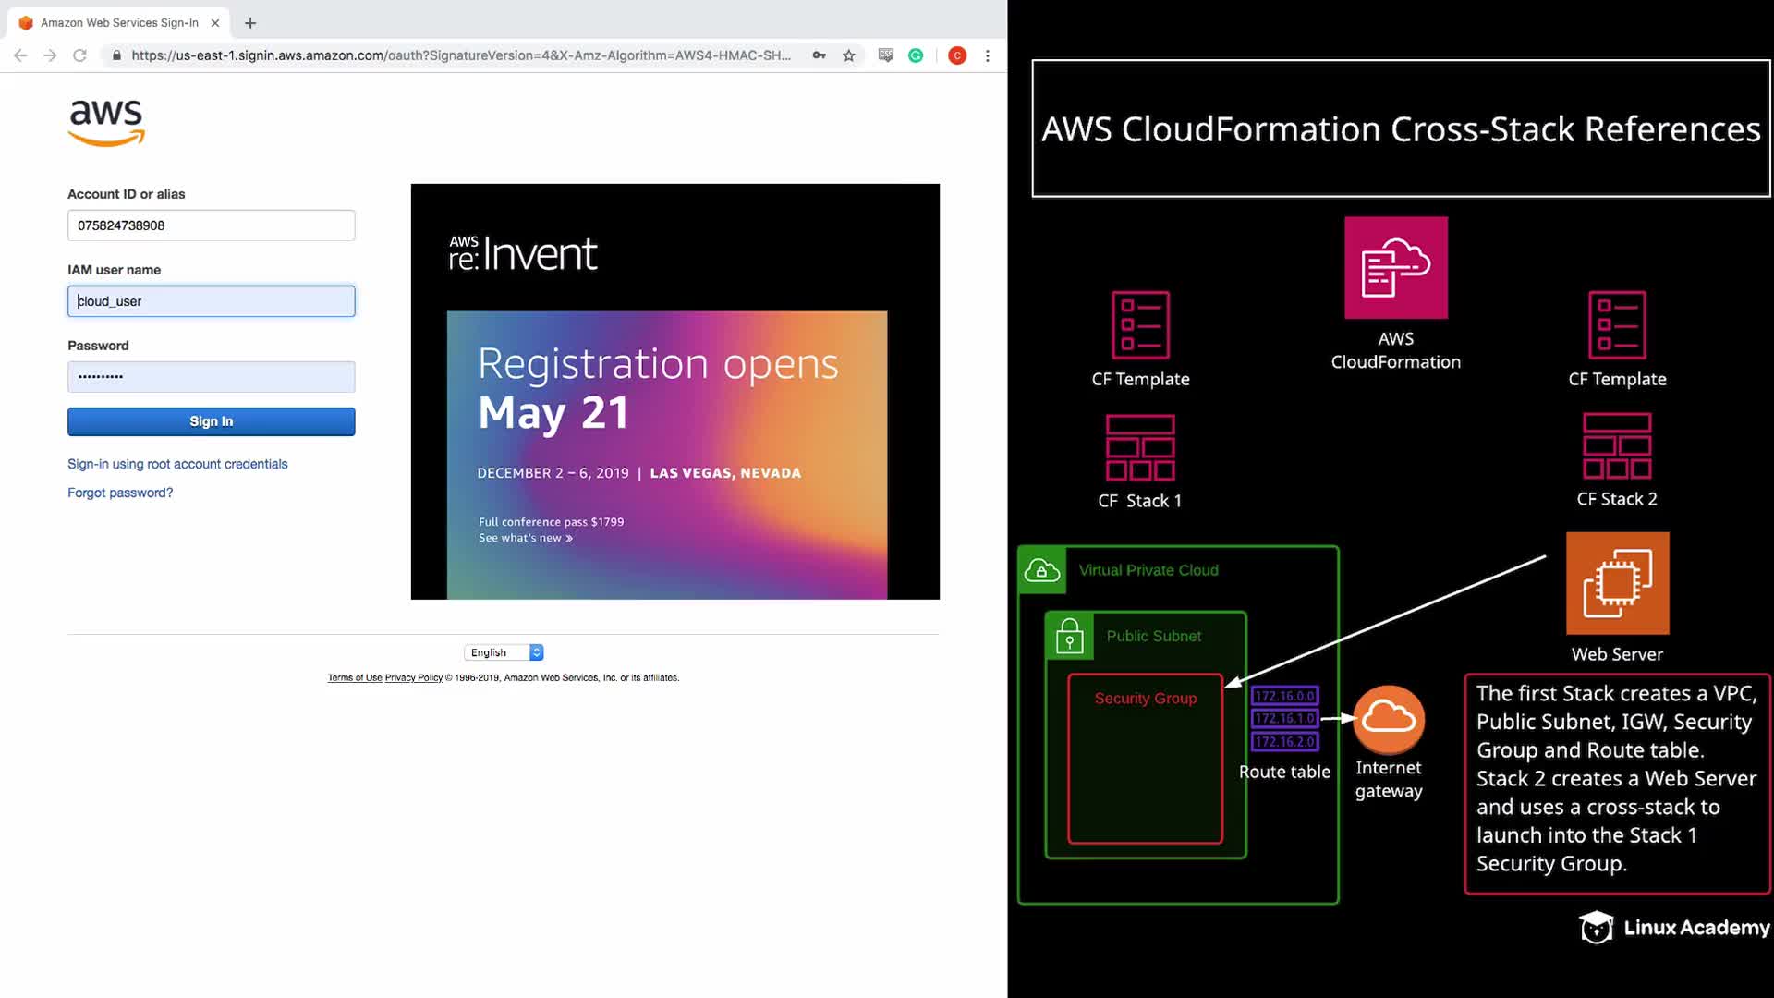Click the Forgot password link

point(120,493)
